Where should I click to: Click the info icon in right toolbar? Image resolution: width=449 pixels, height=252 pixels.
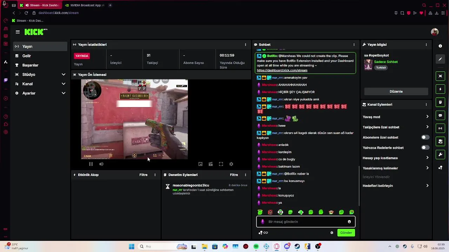pyautogui.click(x=440, y=46)
